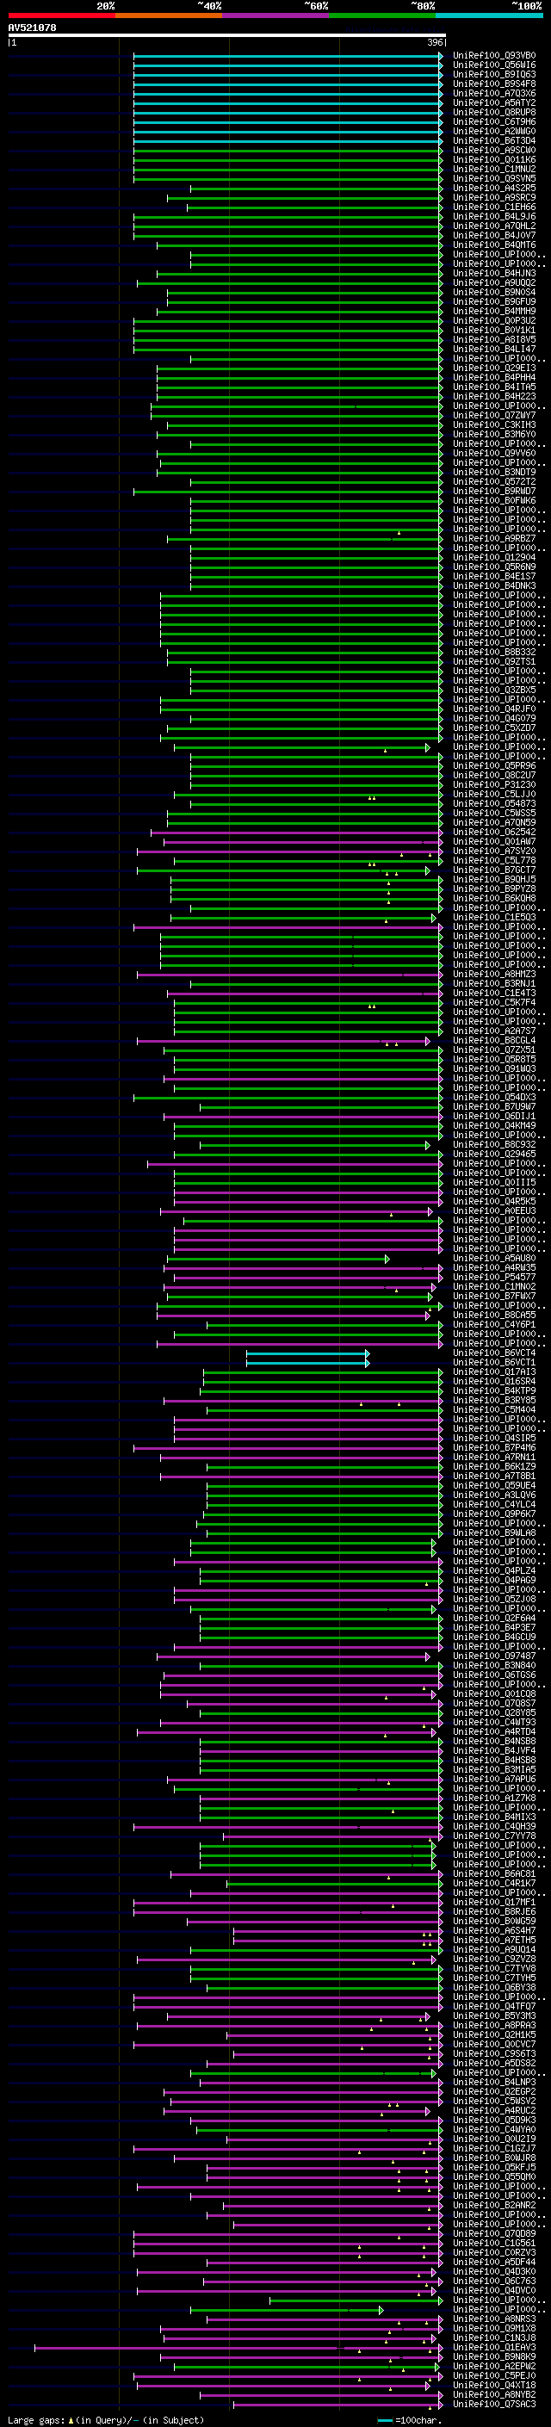Click label UniRef100_B9GFU9
551x2427 pixels.
pos(493,301)
